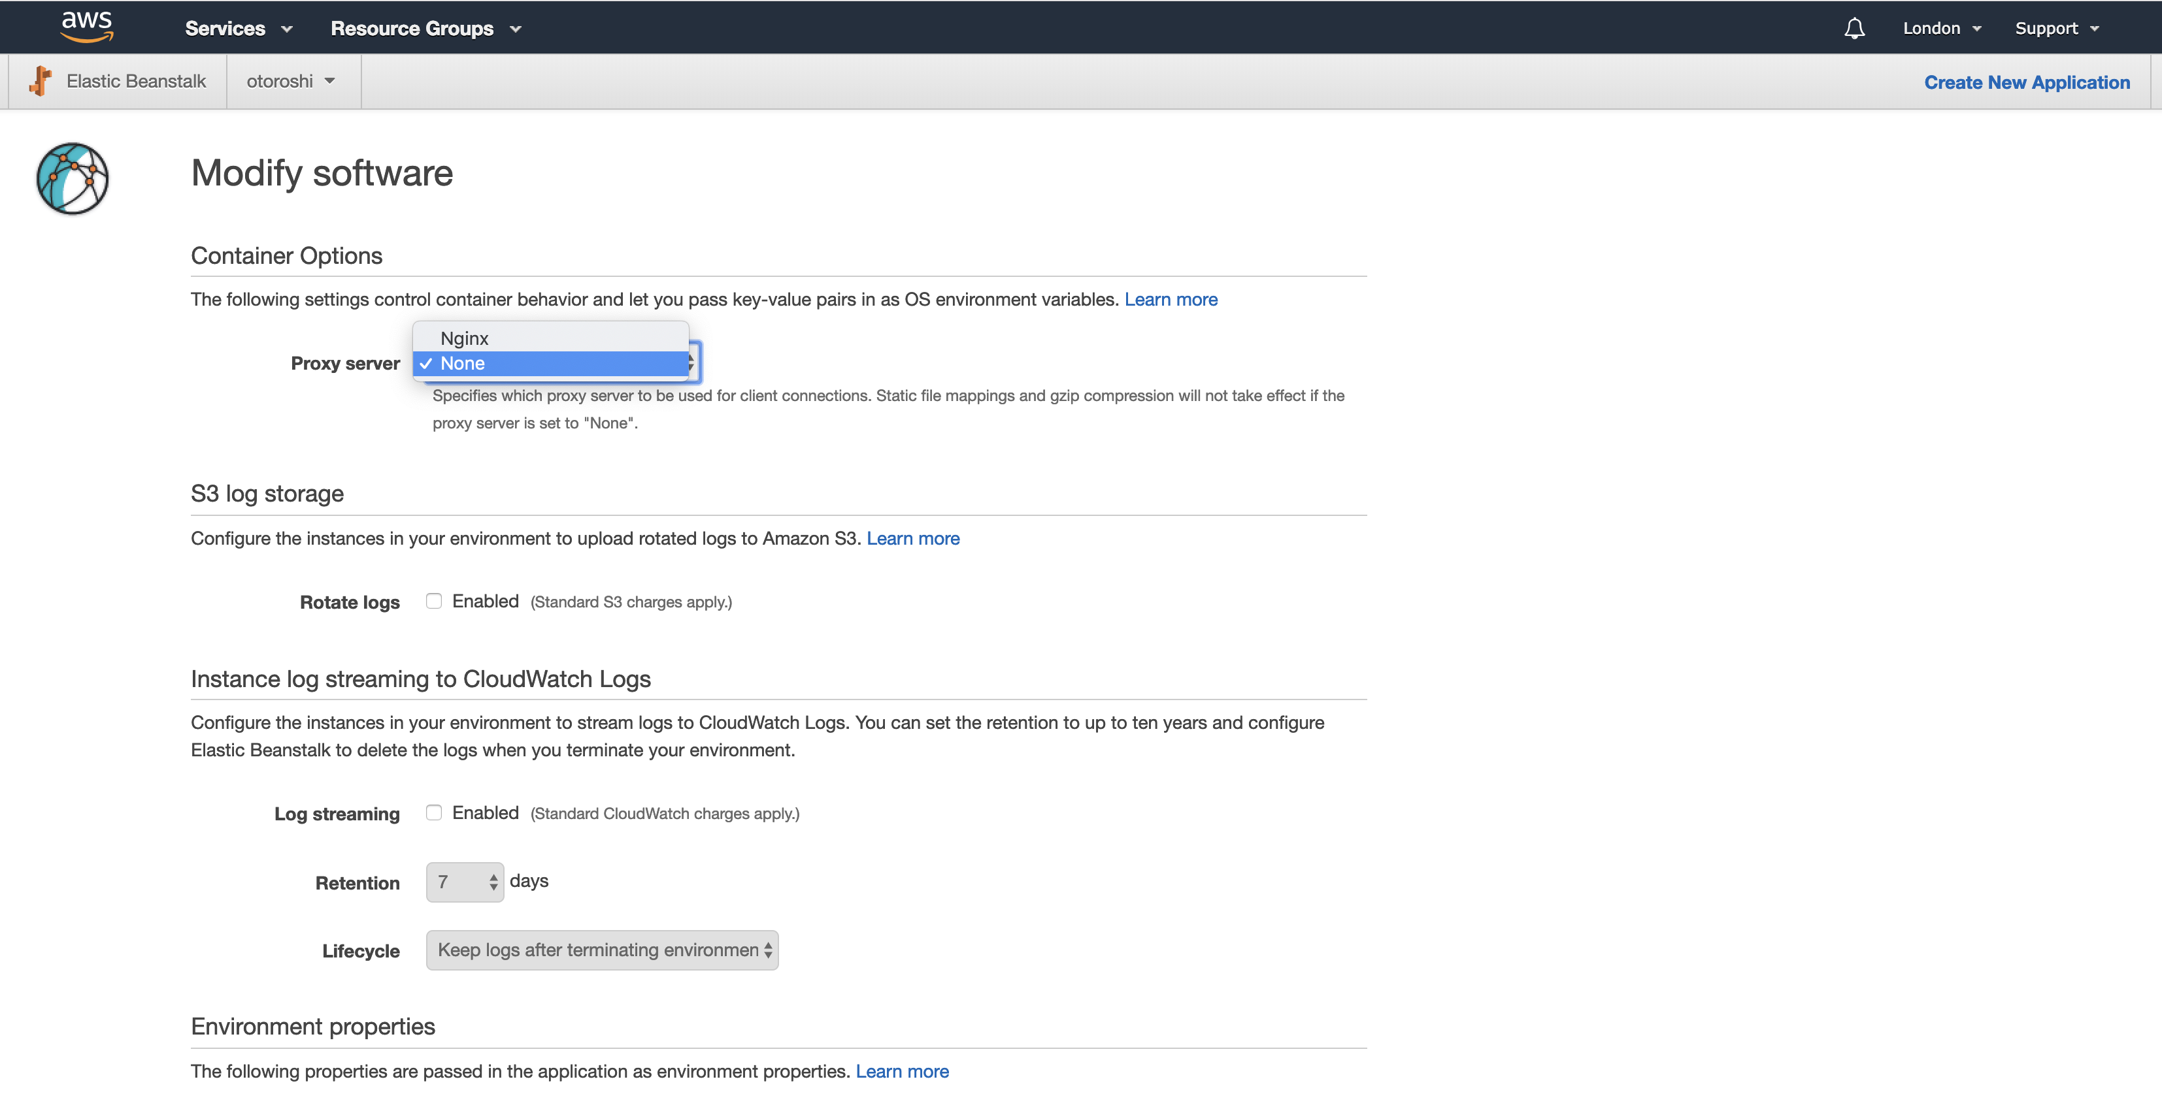
Task: Click the Retention stepper arrows
Action: [493, 882]
